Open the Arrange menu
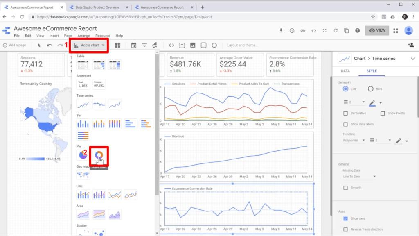The height and width of the screenshot is (236, 419). point(83,36)
